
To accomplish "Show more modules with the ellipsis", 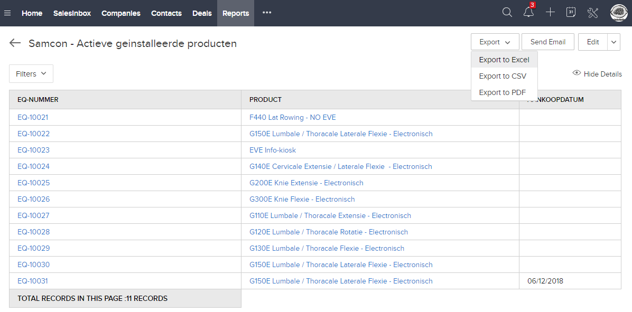I will [267, 13].
